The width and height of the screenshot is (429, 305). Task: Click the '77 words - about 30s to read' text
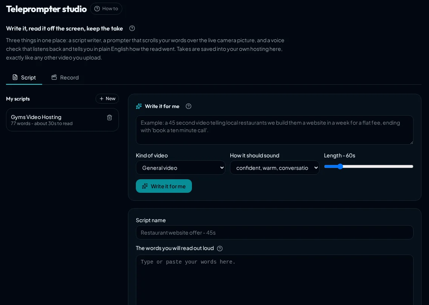[42, 124]
